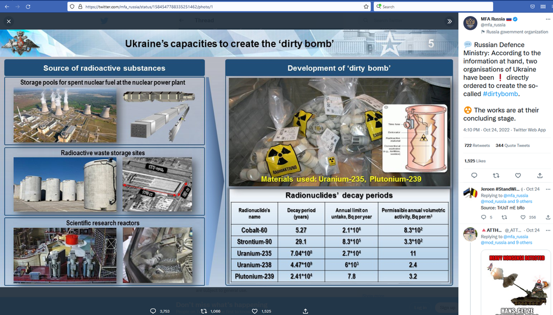Screen dimensions: 553x315
Task: Open the library icon in browser toolbar
Action: click(543, 6)
